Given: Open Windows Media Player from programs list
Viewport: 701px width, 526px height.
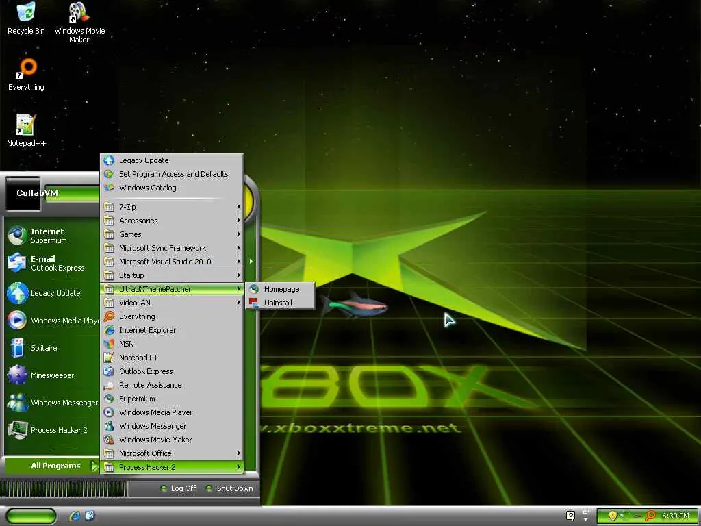Looking at the screenshot, I should click(x=172, y=412).
